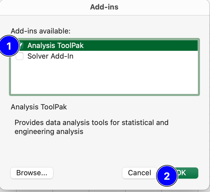Click empty white space in add-ins list

106,78
